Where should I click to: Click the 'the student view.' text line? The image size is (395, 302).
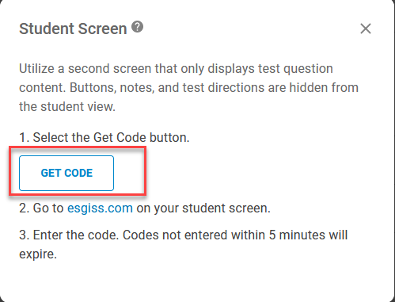[67, 107]
